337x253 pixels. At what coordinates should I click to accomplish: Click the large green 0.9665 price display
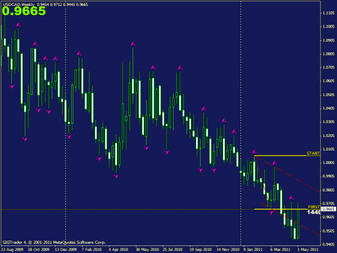(x=24, y=11)
